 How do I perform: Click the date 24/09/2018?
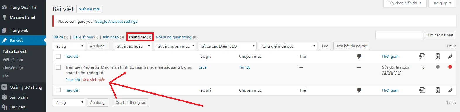[392, 73]
